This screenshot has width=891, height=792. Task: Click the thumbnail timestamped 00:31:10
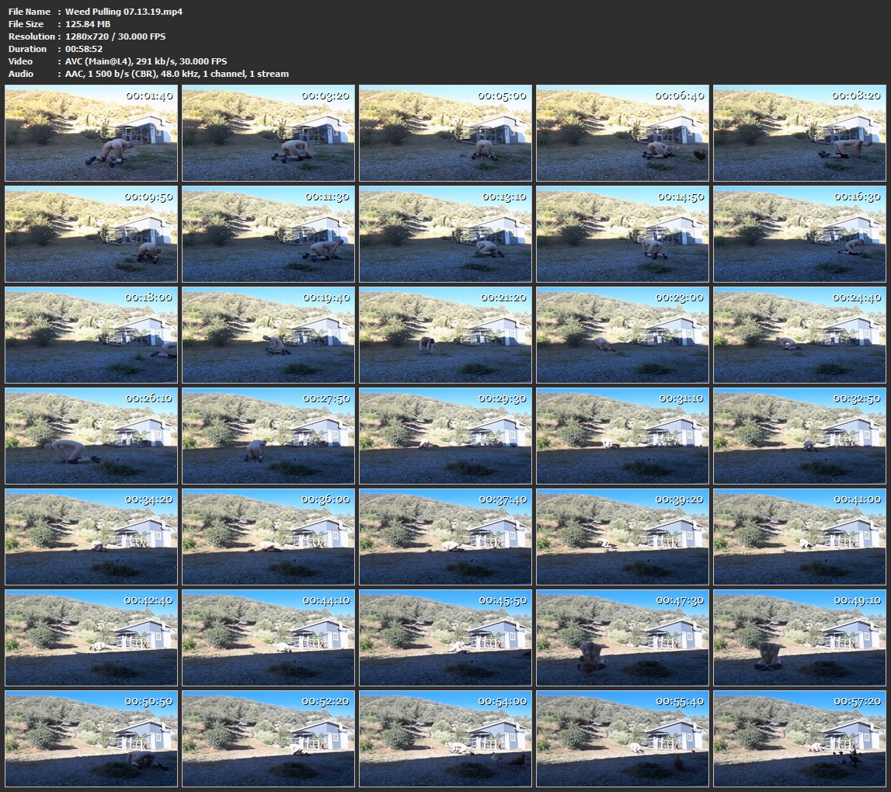point(623,436)
